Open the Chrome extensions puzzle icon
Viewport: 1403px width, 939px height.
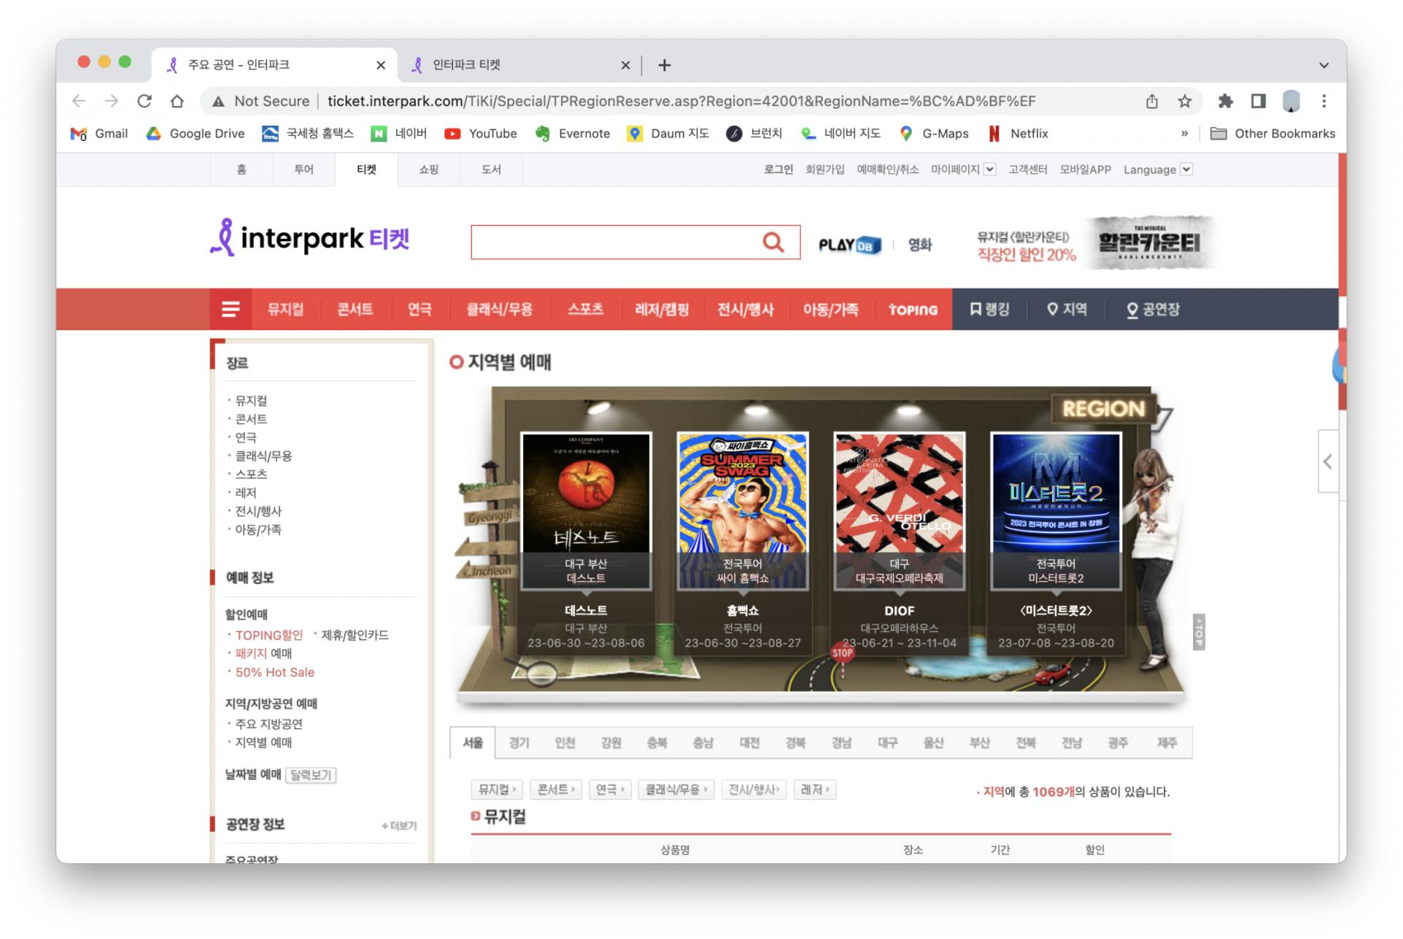(1225, 101)
